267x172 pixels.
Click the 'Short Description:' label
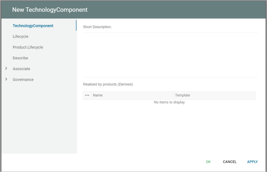tap(97, 27)
